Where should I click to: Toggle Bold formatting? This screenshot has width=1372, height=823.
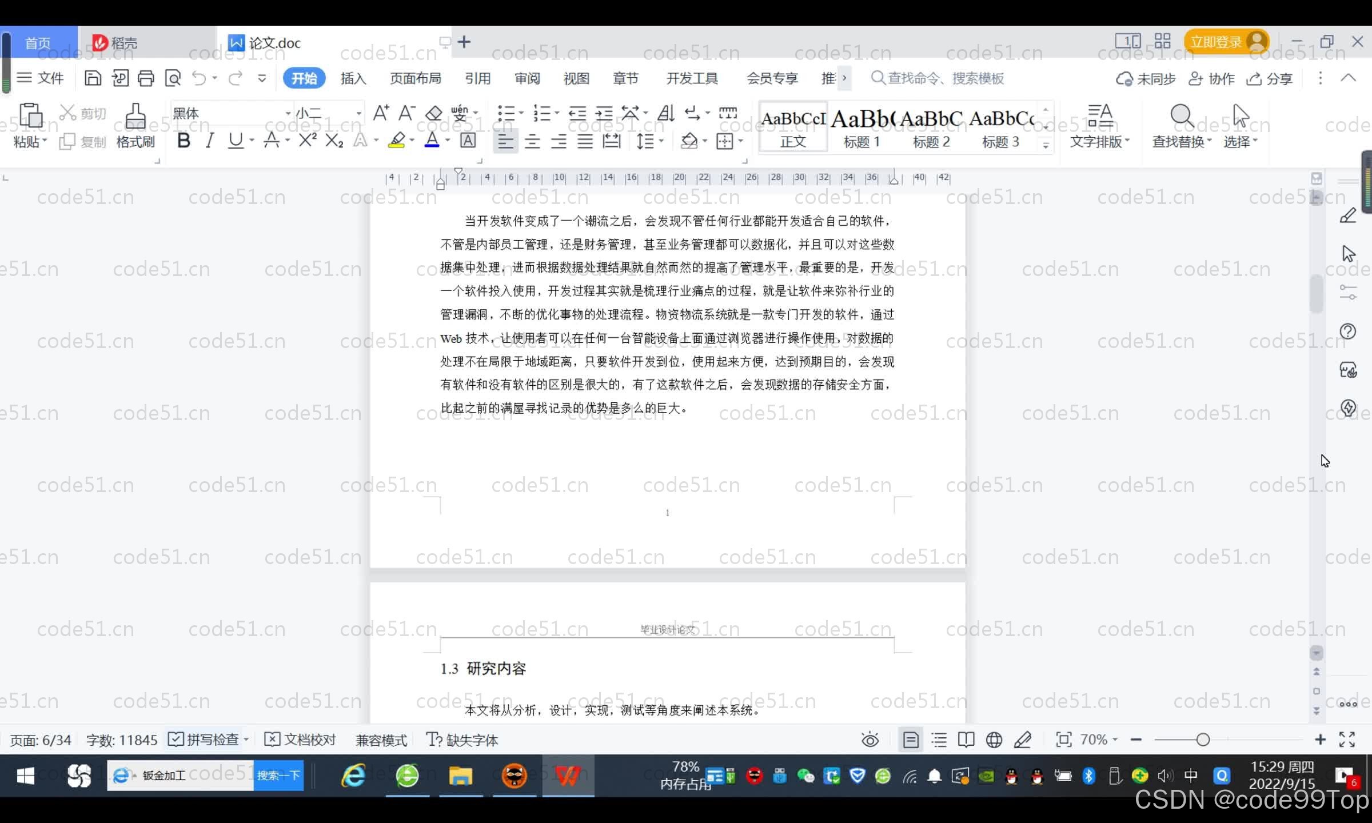pyautogui.click(x=184, y=140)
